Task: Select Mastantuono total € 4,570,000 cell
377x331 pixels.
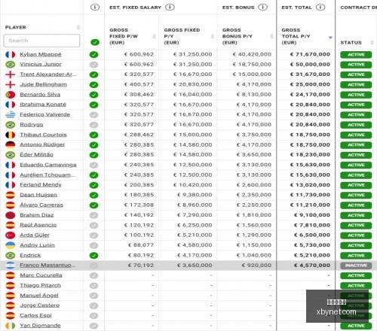Action: click(x=312, y=266)
